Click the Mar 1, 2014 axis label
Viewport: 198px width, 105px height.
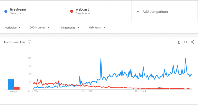coord(140,91)
